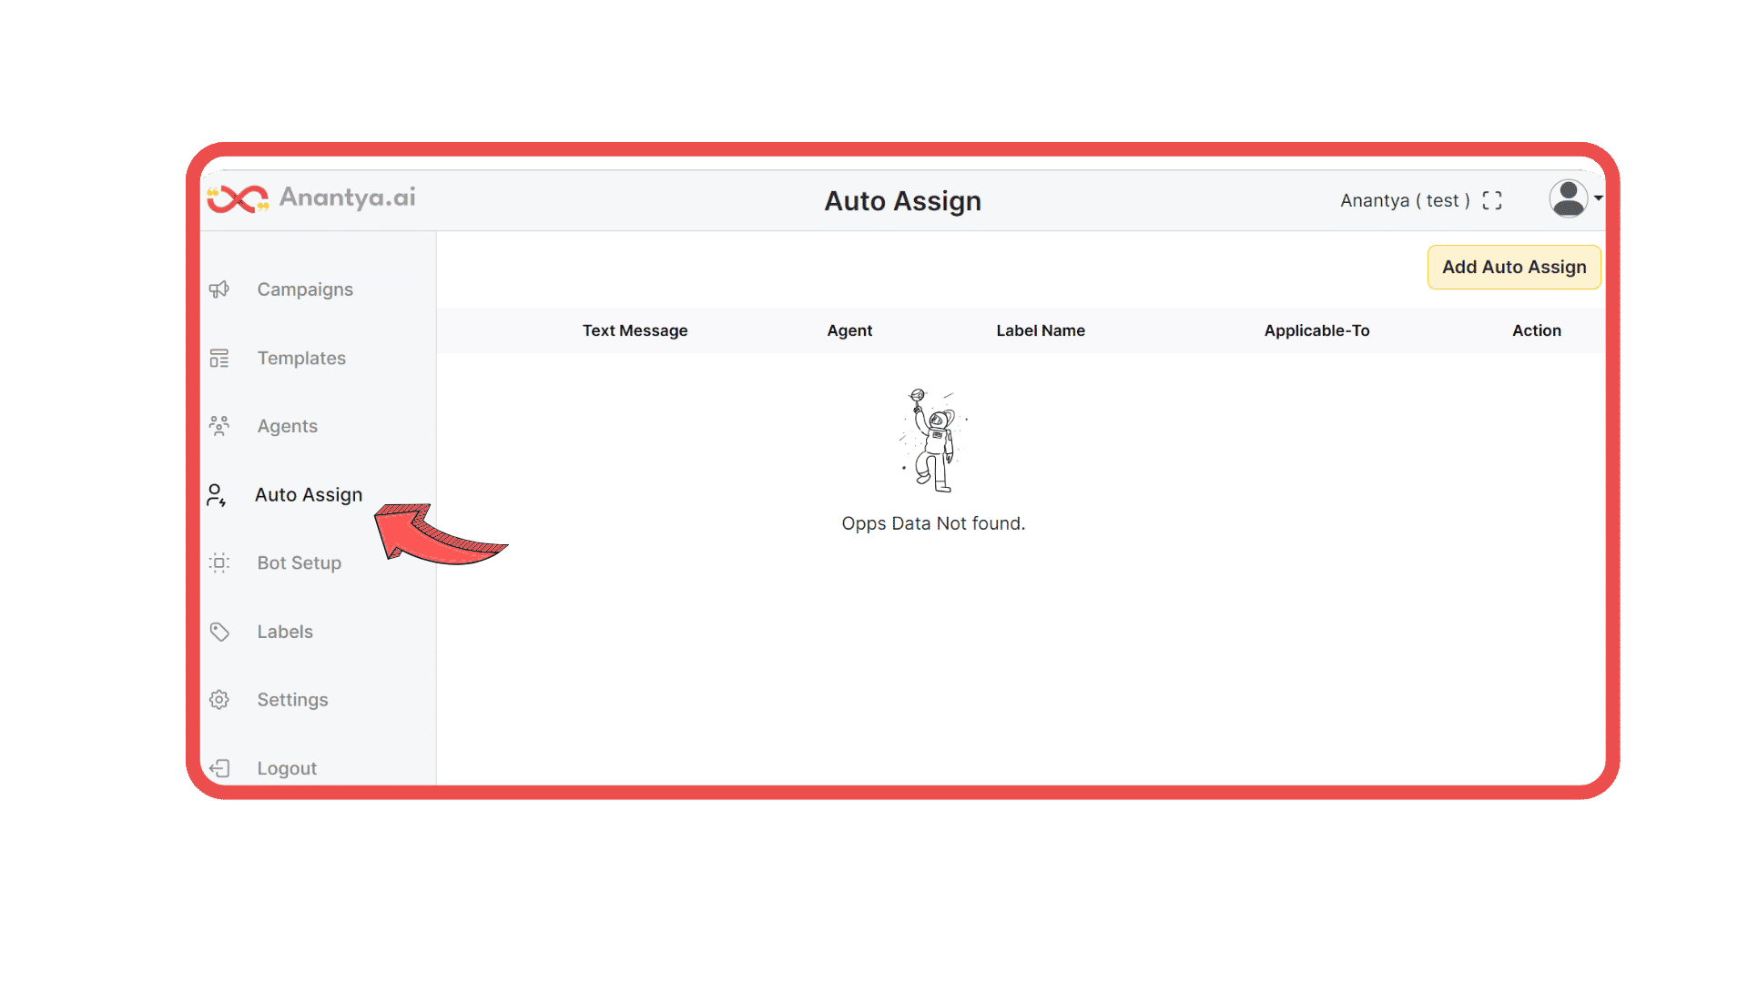1748x983 pixels.
Task: Open the Templates menu item
Action: (x=301, y=358)
